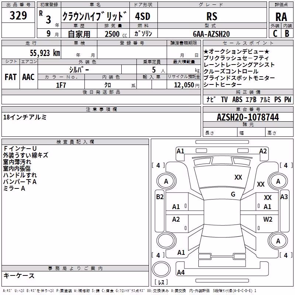The width and height of the screenshot is (295, 295).
Task: Click the displacement value 2500 cc
Action: (116, 34)
